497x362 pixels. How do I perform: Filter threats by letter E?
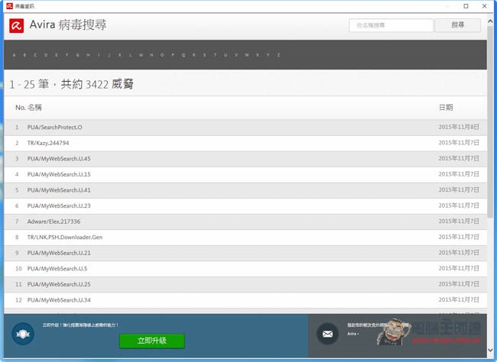click(56, 55)
